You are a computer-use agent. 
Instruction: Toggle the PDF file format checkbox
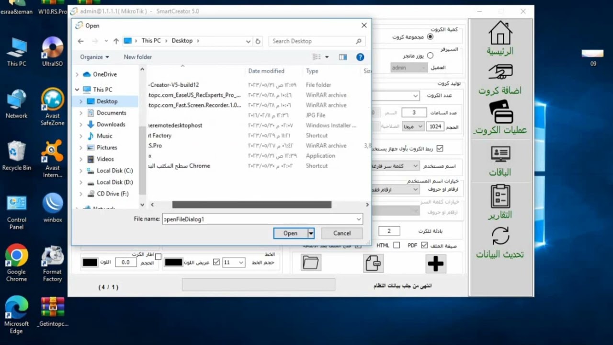(424, 245)
